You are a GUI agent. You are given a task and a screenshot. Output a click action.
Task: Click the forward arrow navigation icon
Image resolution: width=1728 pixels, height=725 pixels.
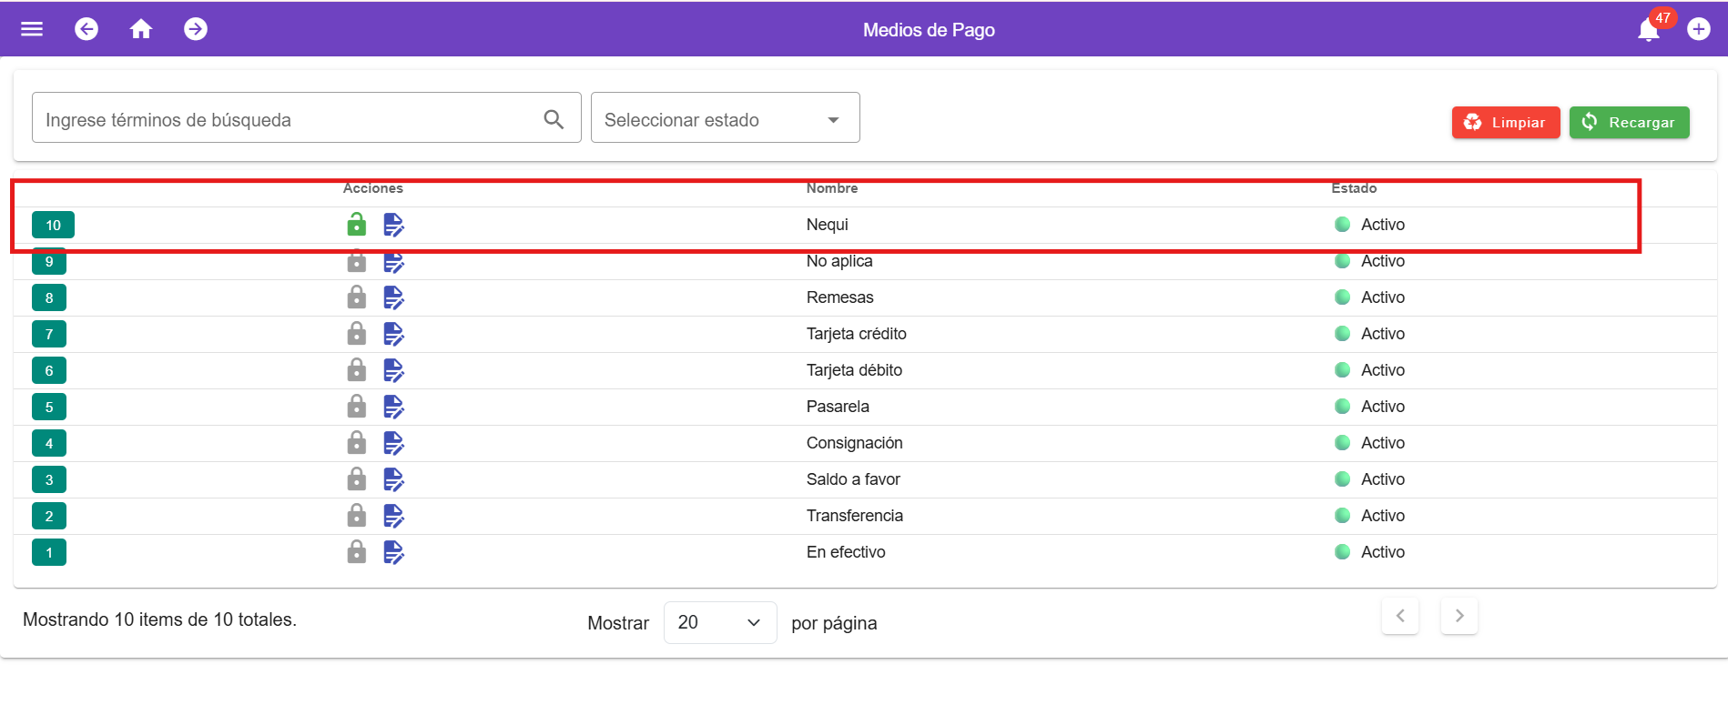click(196, 29)
